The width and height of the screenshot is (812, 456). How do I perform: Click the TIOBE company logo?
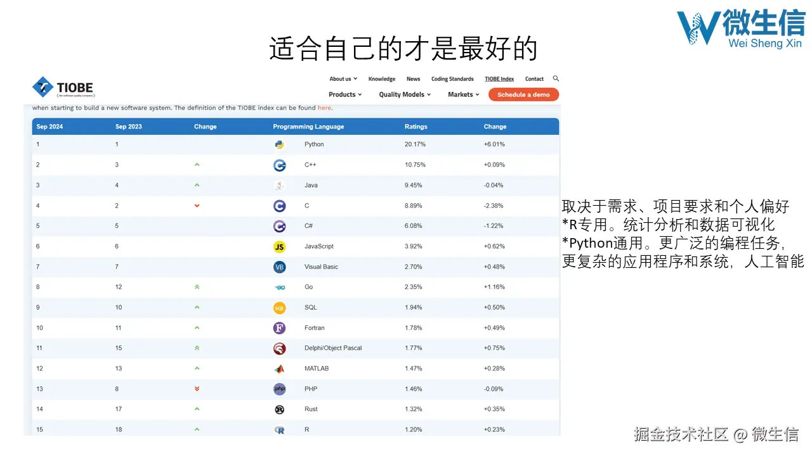[x=62, y=87]
